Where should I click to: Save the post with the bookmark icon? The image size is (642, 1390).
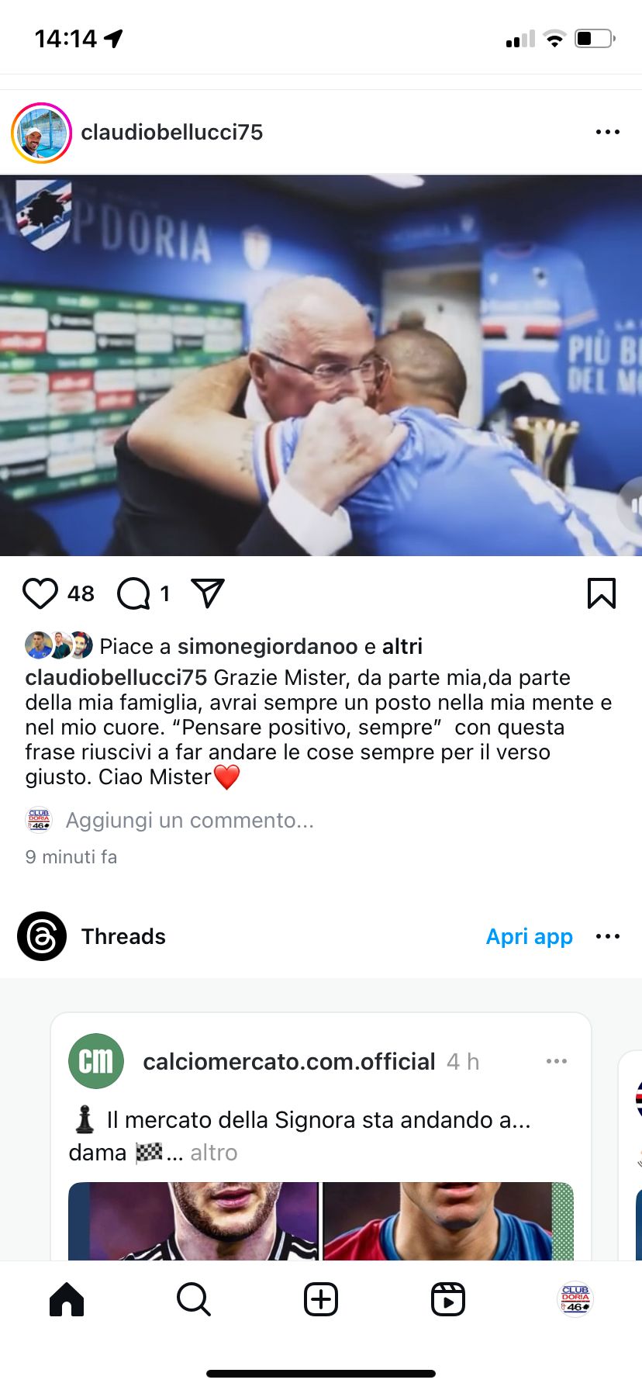(x=602, y=593)
